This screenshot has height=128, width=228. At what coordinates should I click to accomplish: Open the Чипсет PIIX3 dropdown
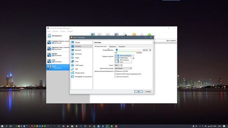pos(118,65)
